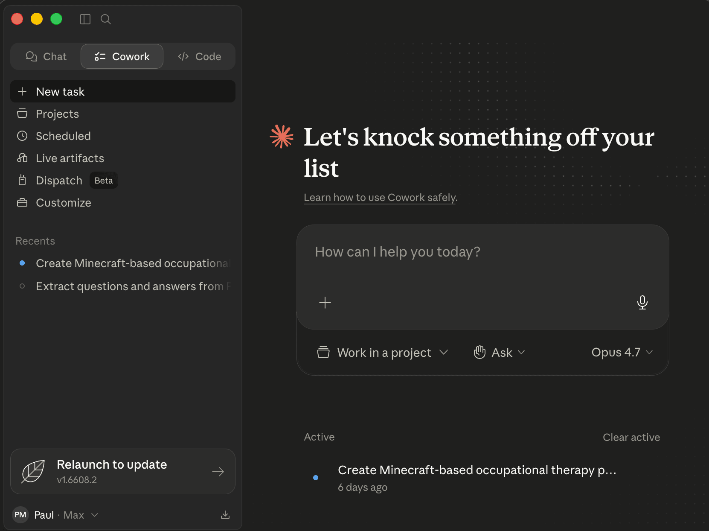Start a New task
Viewport: 709px width, 531px height.
click(x=123, y=91)
